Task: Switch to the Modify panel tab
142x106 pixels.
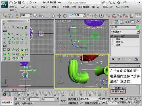Action: click(x=117, y=22)
